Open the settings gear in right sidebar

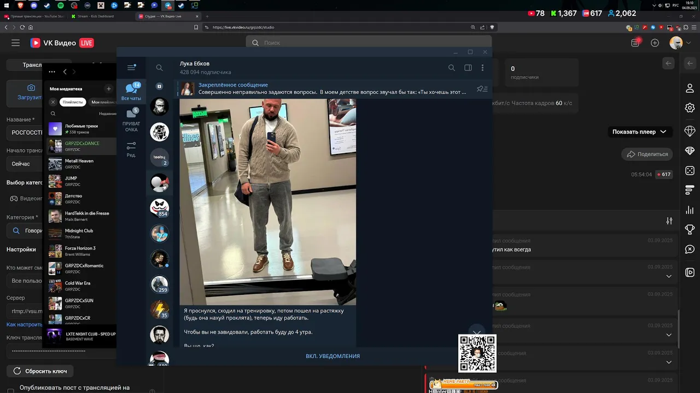click(x=690, y=108)
